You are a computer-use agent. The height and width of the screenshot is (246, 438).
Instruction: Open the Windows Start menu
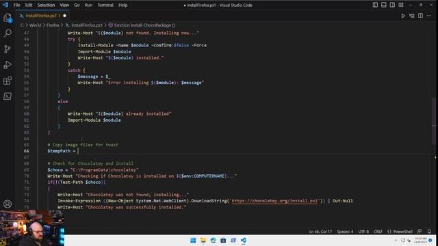pos(193,241)
